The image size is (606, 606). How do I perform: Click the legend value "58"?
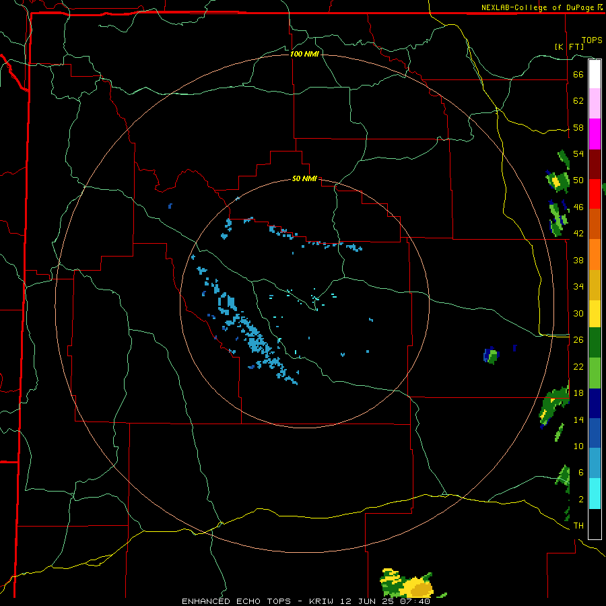click(x=578, y=127)
